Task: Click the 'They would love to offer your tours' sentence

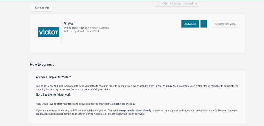Action: [x=86, y=104]
